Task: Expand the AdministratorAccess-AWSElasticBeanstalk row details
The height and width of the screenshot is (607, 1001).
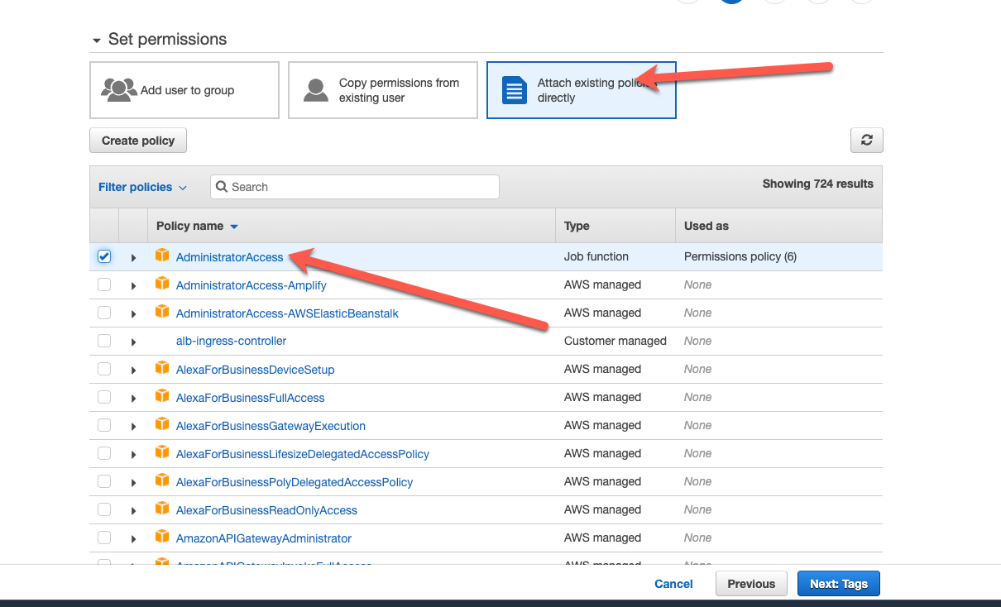Action: click(133, 313)
